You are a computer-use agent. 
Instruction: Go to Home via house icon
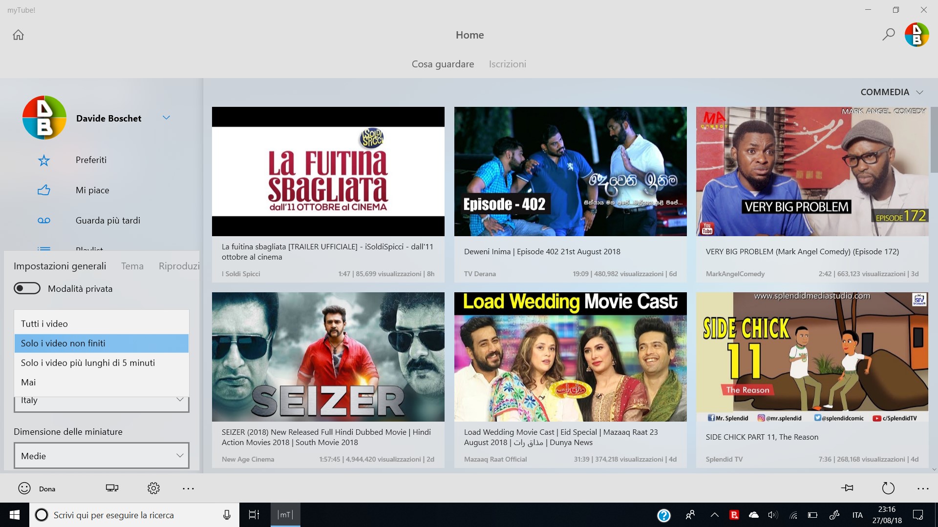(x=18, y=35)
